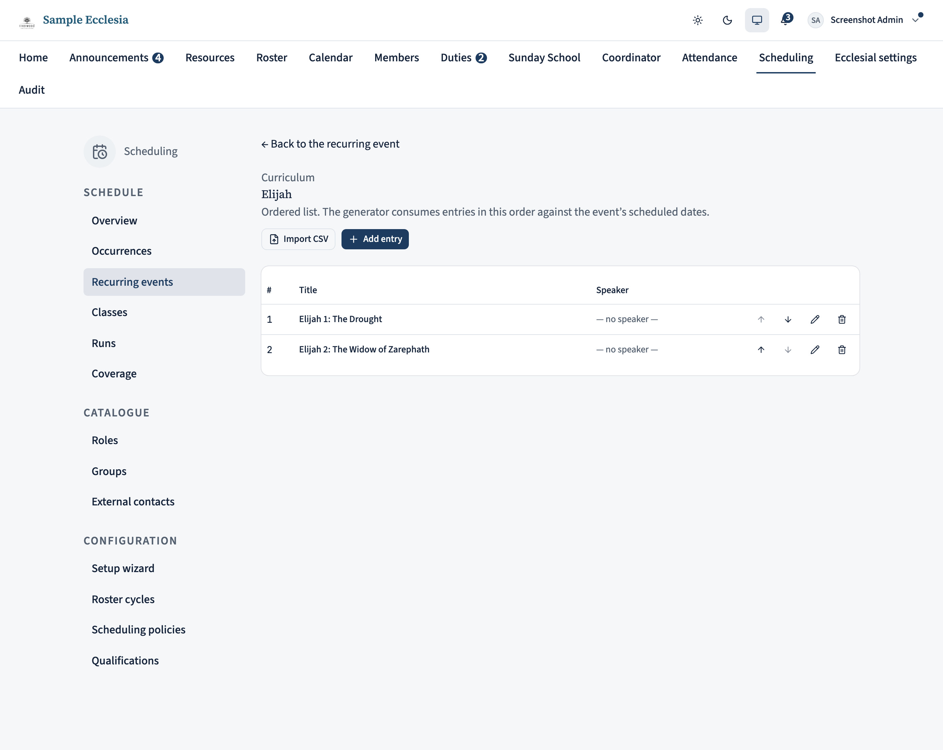
Task: Open Roster cycles configuration
Action: [164, 599]
